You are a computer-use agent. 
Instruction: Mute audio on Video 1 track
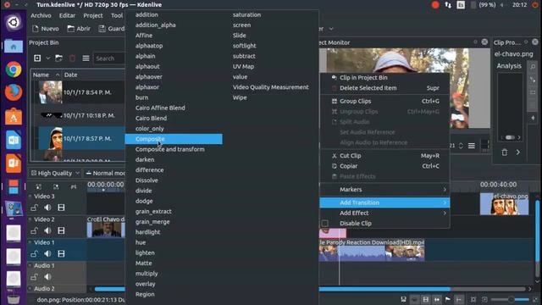(47, 254)
